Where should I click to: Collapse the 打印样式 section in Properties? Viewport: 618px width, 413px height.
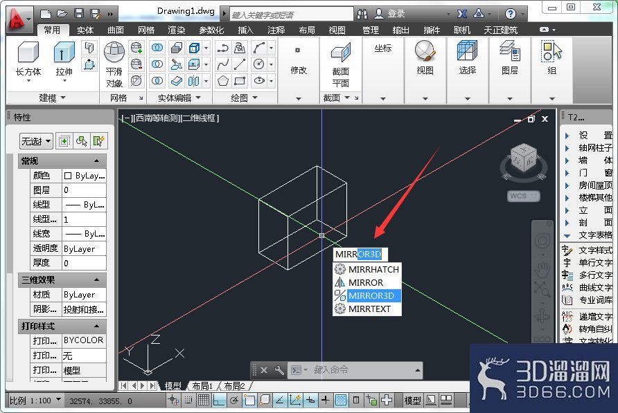point(96,326)
